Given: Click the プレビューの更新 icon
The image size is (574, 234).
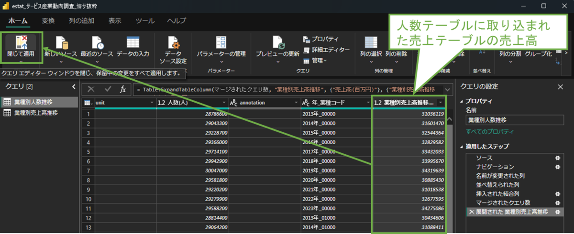Looking at the screenshot, I should coord(278,43).
